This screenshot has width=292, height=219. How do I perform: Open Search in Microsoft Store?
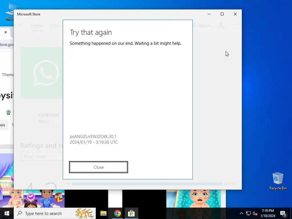click(201, 25)
